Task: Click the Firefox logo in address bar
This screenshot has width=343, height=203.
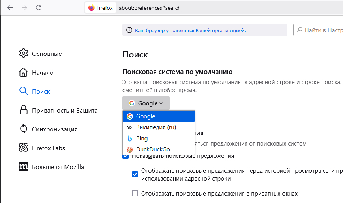Action: click(x=92, y=8)
